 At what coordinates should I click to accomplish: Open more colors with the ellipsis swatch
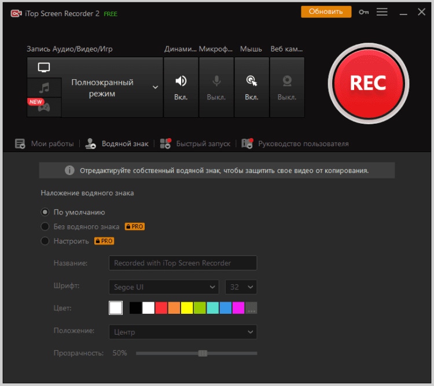pyautogui.click(x=251, y=308)
